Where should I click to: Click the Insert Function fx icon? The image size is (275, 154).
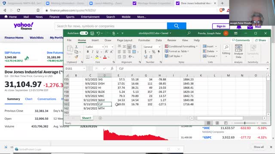(112, 68)
